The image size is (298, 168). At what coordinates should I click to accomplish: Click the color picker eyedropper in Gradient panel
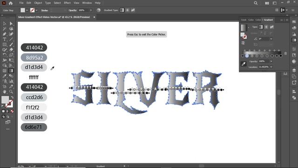[244, 64]
